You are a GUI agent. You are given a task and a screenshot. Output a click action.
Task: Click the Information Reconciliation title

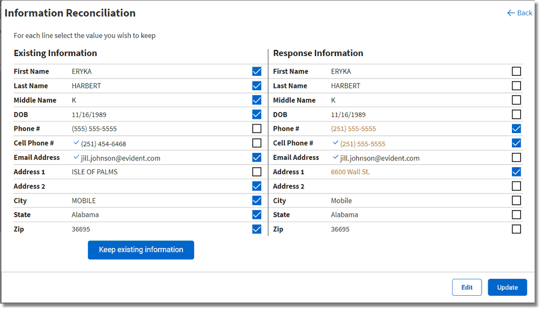point(70,13)
